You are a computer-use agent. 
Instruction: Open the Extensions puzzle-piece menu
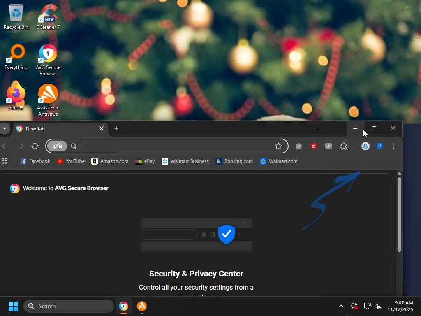(343, 146)
